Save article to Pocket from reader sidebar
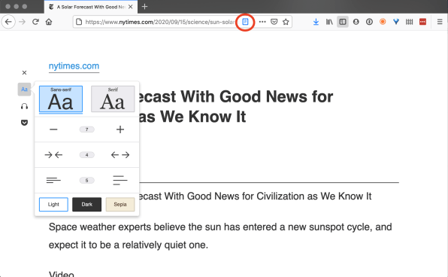Image resolution: width=448 pixels, height=277 pixels. (x=24, y=123)
